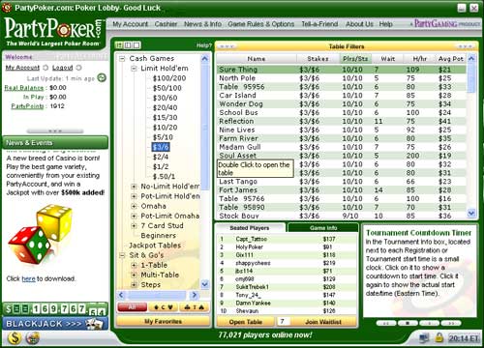Image resolution: width=484 pixels, height=348 pixels.
Task: Click the pause tips playback button
Action: [x=429, y=323]
